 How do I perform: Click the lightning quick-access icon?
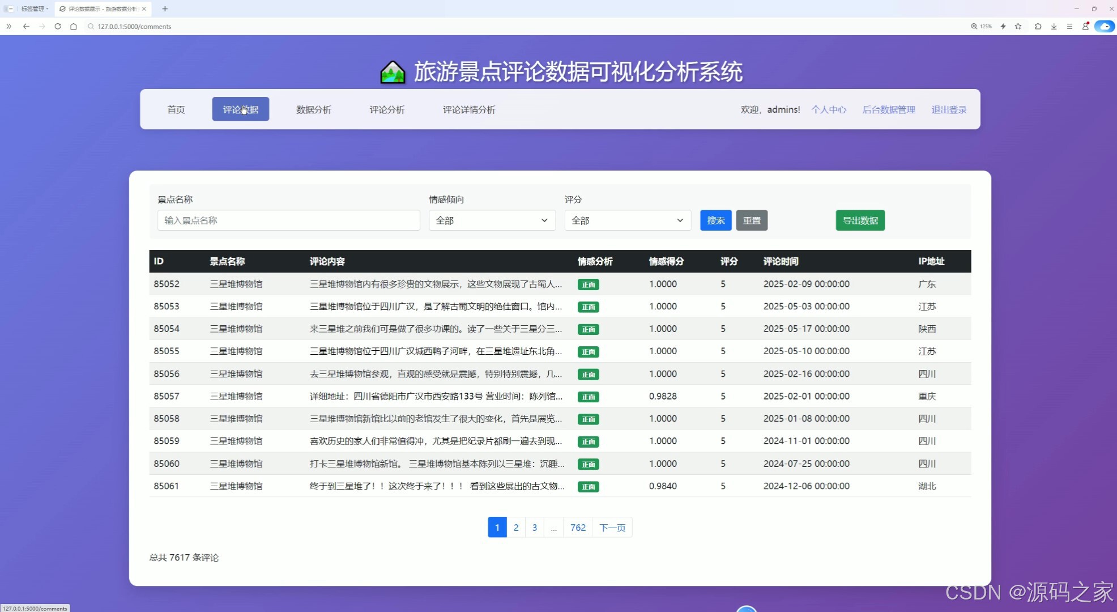click(x=1003, y=26)
